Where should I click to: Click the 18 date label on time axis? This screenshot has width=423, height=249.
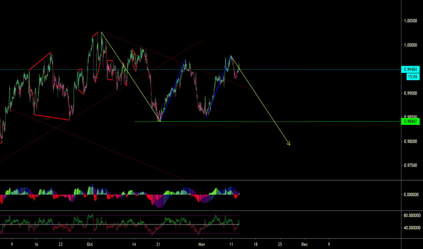[256, 244]
